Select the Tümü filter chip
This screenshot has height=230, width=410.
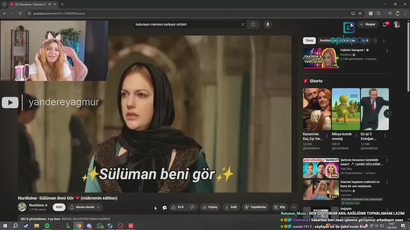point(309,41)
